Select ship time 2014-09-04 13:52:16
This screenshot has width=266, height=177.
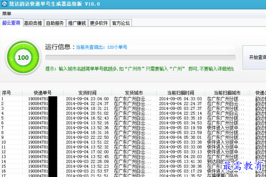(x=87, y=123)
